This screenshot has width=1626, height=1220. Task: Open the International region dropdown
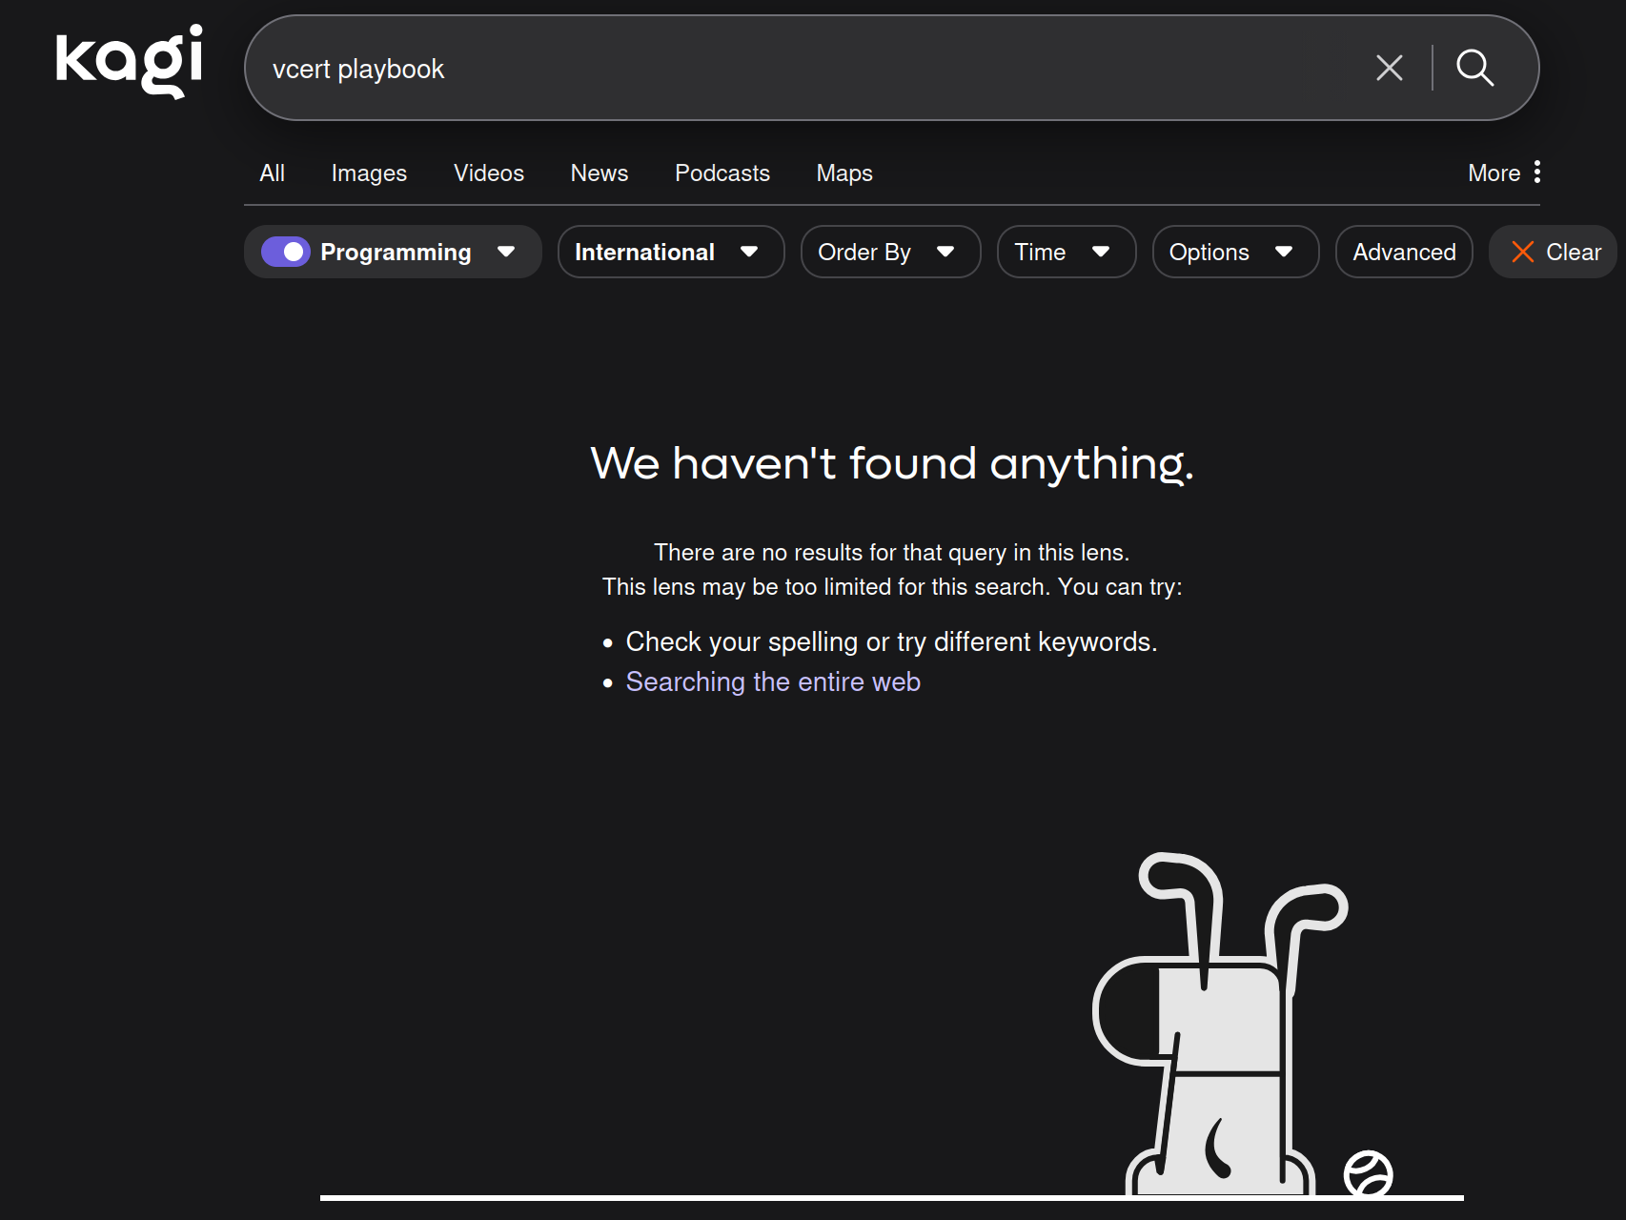coord(670,252)
